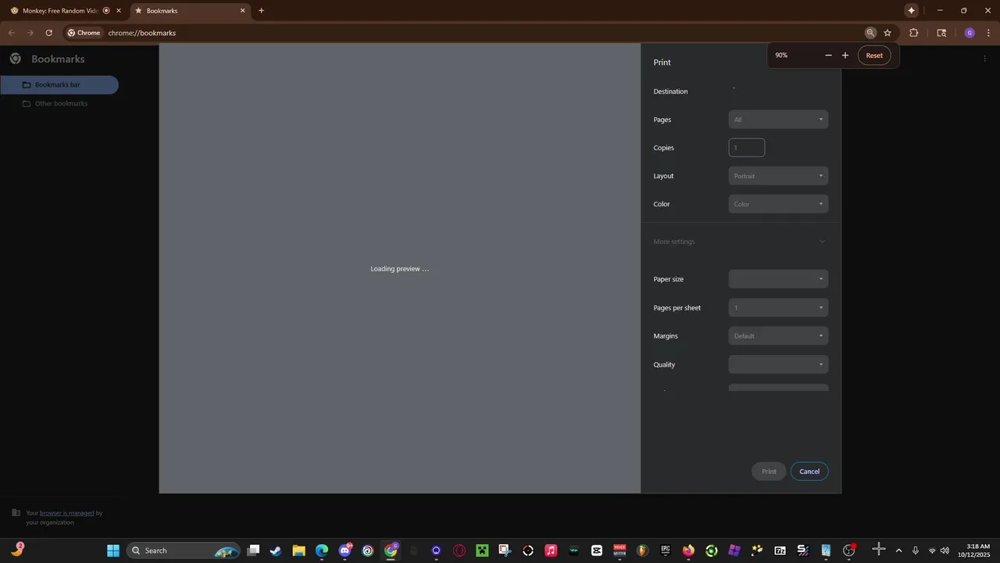Image resolution: width=1000 pixels, height=563 pixels.
Task: Click the Windows taskbar Search box
Action: [x=183, y=550]
